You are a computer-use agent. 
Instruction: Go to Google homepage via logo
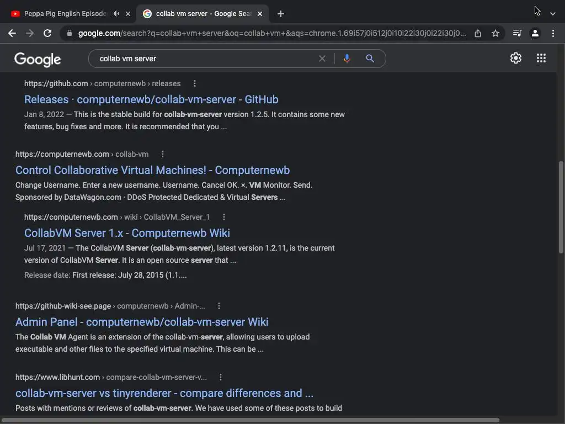click(38, 59)
